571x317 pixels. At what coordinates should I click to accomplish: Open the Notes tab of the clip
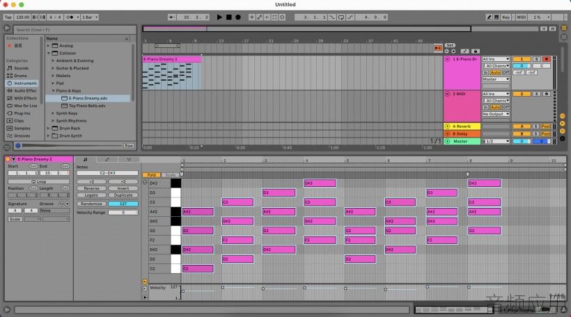point(85,159)
